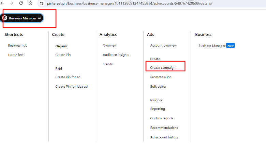
Task: Open Audience insights
Action: pos(116,55)
